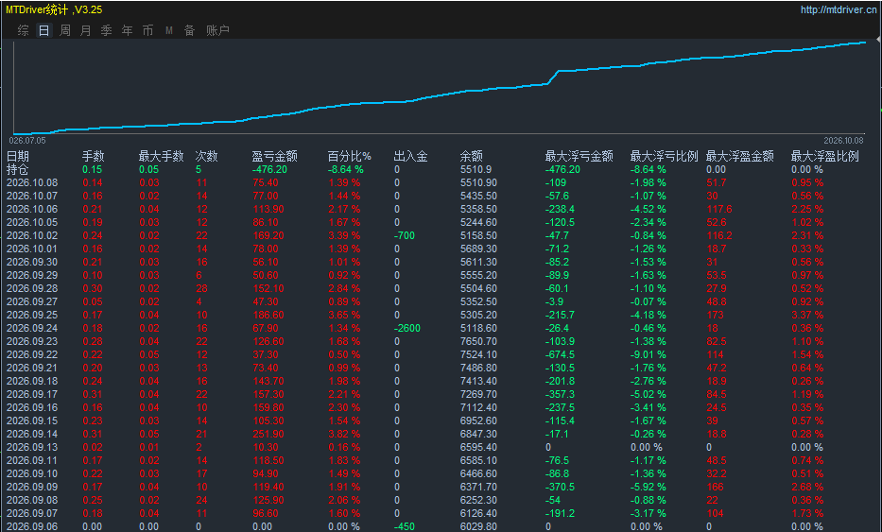
Task: Open the M tab
Action: pos(169,30)
